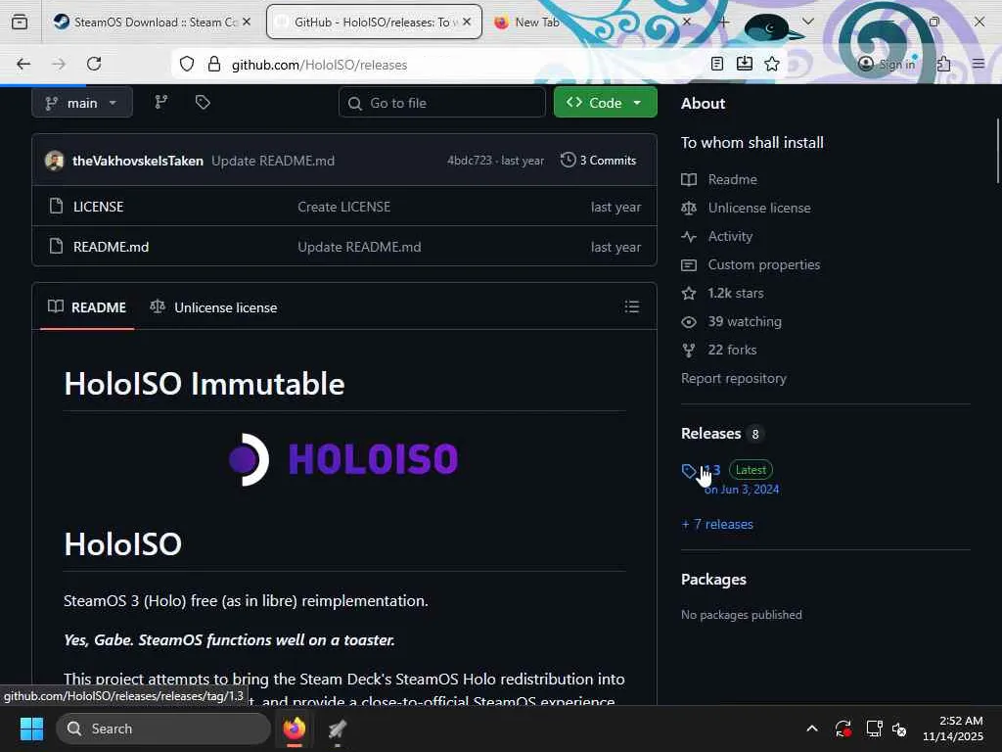
Task: Open the + 7 releases link
Action: point(717,525)
